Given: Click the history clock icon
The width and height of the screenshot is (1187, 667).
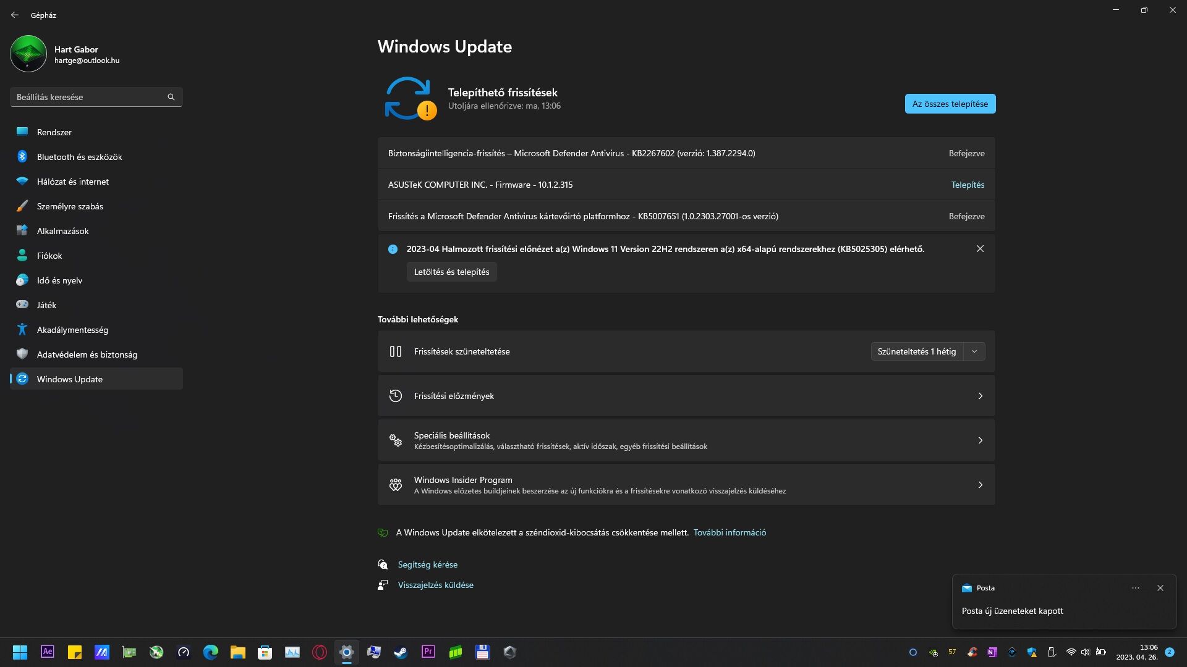Looking at the screenshot, I should [x=396, y=396].
